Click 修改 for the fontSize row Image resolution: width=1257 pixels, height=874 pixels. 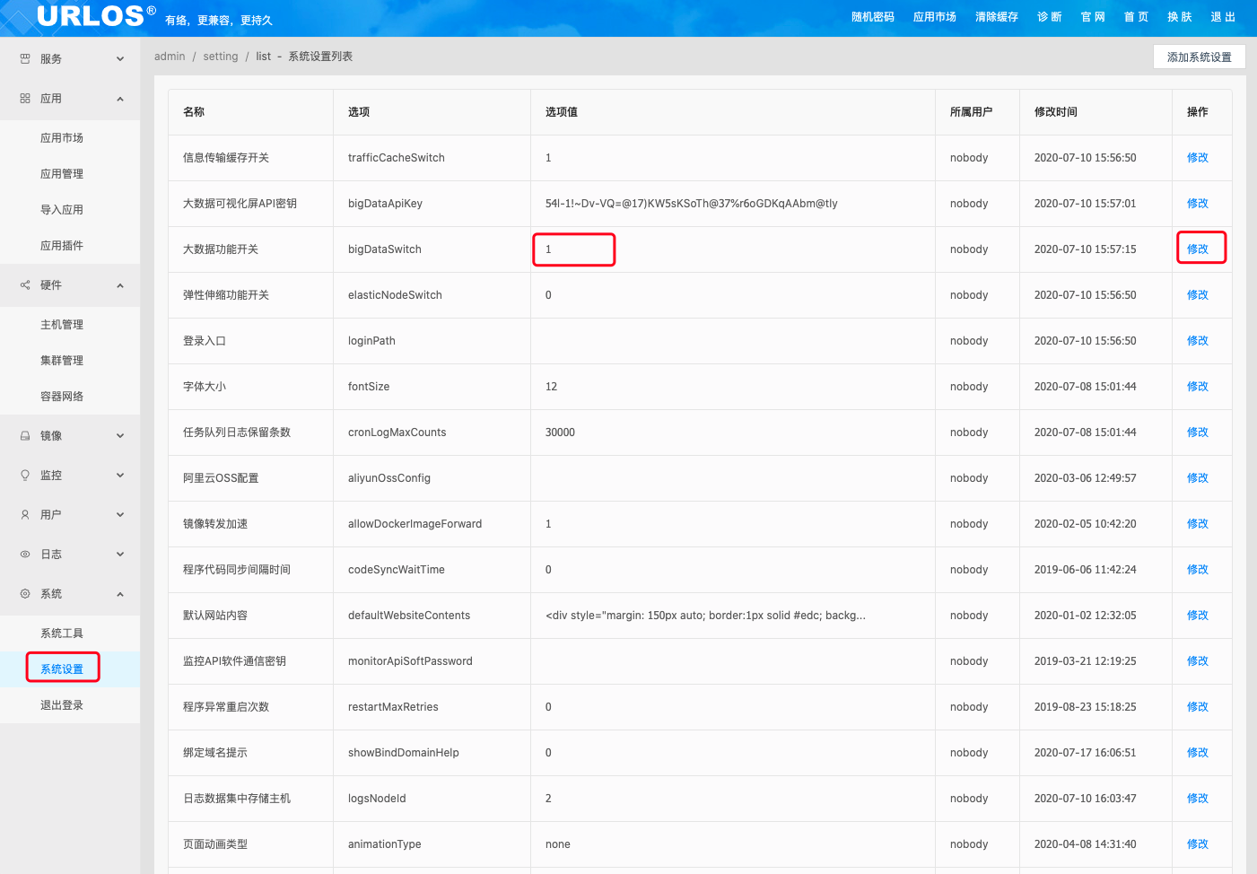(x=1198, y=387)
